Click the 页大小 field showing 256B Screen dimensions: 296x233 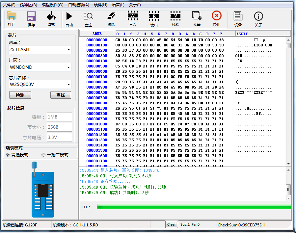click(x=59, y=127)
